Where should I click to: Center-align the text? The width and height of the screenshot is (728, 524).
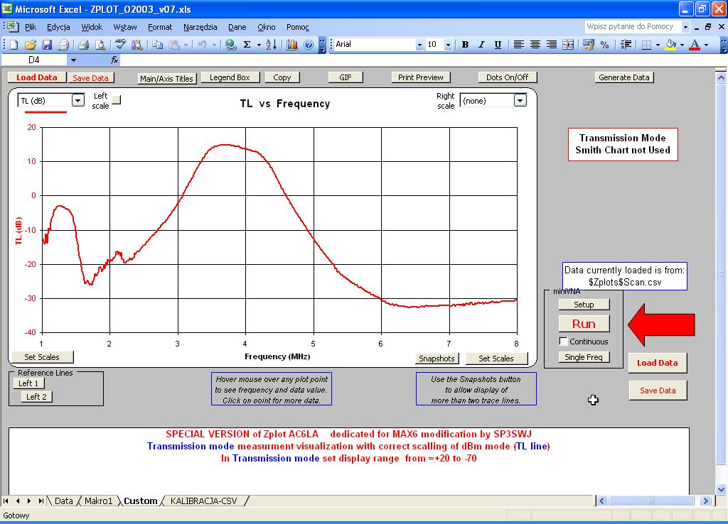[x=535, y=45]
